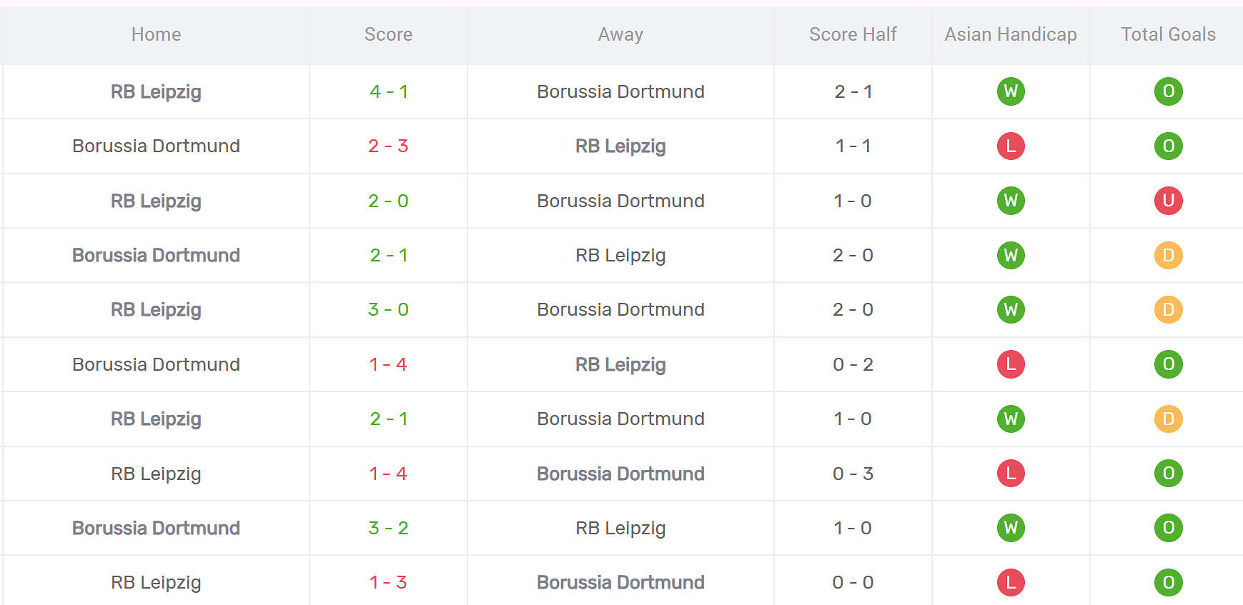Click the Away column header
Screen dimensions: 1243x605
point(620,34)
